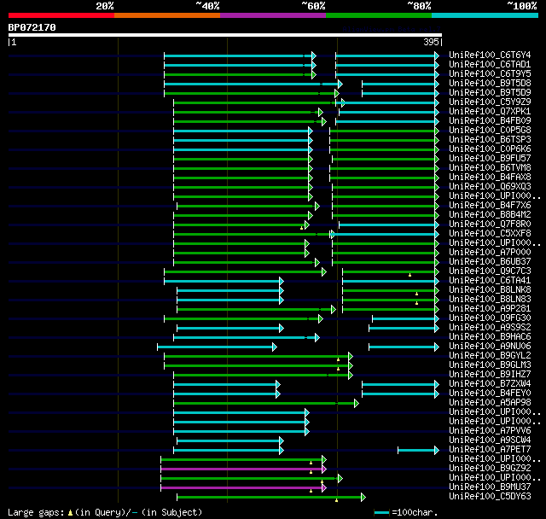The height and width of the screenshot is (519, 546).
Task: Select the UniRef100_B4F7X6 hit name
Action: [x=490, y=206]
